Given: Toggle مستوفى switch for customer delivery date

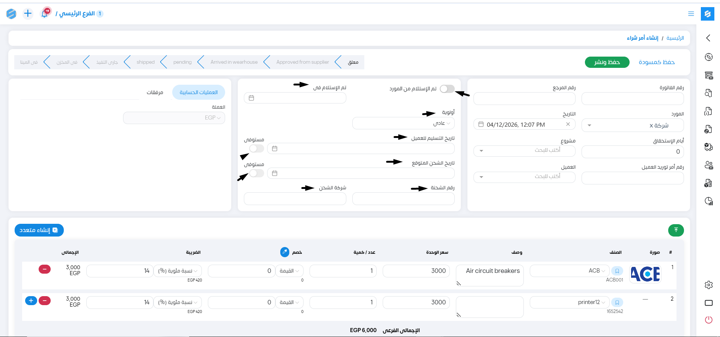Looking at the screenshot, I should tap(257, 148).
